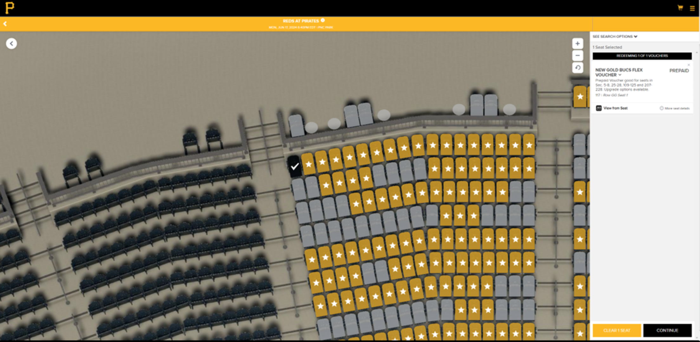The height and width of the screenshot is (342, 700).
Task: Zoom out of the seat map
Action: coord(577,56)
